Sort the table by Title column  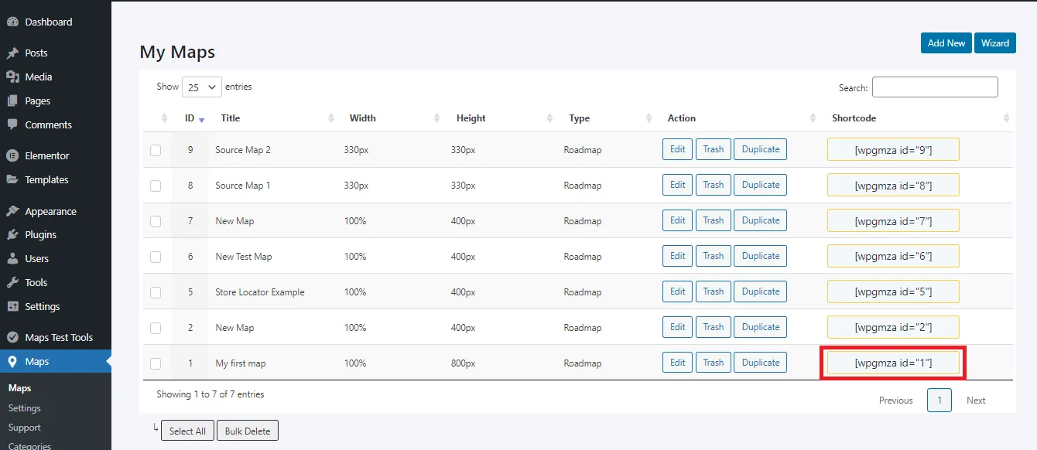(231, 118)
